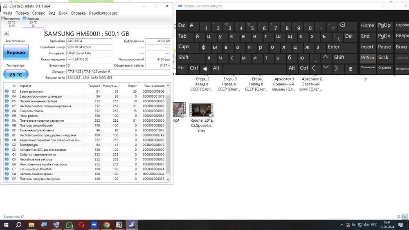
Task: Click the status icon of Часы работы row
Action: (7, 116)
